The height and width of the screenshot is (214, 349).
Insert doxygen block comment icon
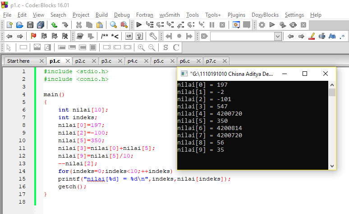pyautogui.click(x=105, y=36)
